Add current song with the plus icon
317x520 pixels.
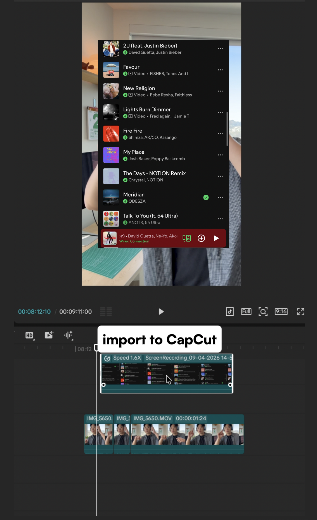[x=201, y=238]
